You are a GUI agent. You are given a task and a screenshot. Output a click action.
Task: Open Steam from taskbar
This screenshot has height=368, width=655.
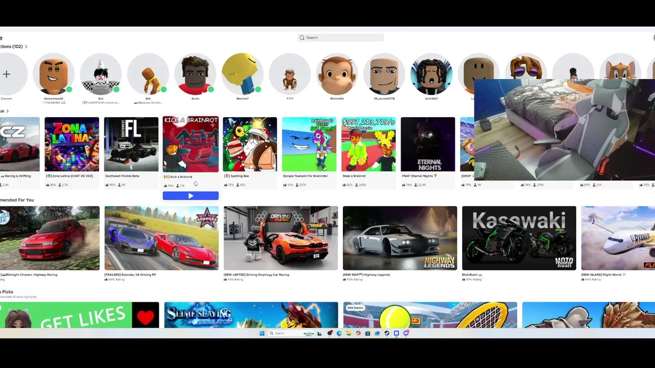point(387,333)
